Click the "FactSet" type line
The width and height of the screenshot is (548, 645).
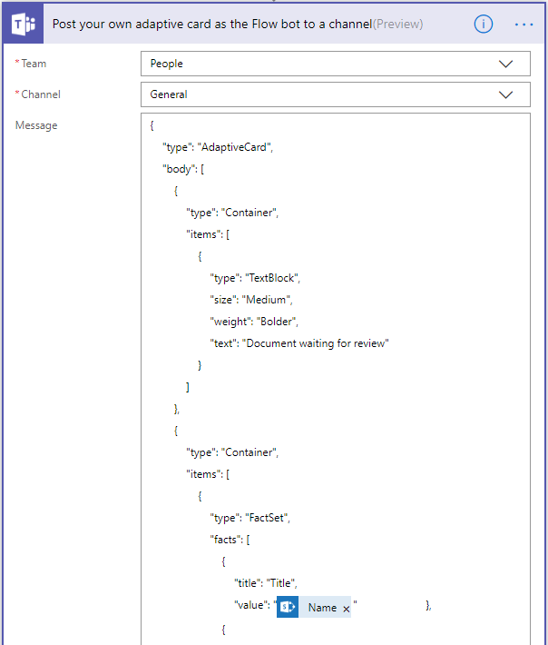click(250, 518)
